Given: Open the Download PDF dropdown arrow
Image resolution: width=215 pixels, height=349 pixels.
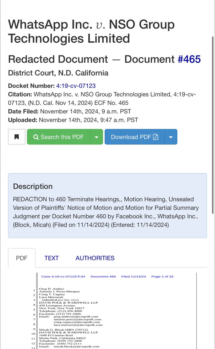Looking at the screenshot, I should click(171, 137).
